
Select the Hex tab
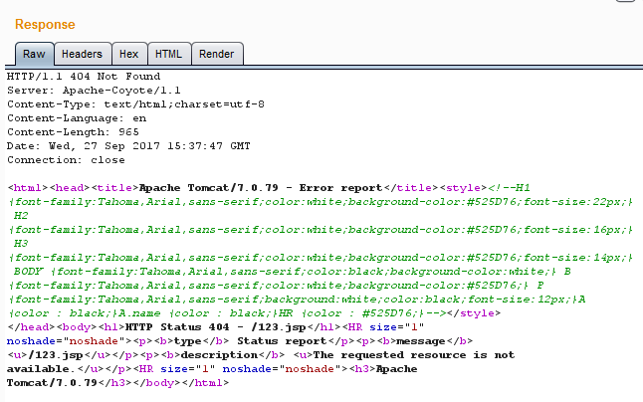coord(128,55)
